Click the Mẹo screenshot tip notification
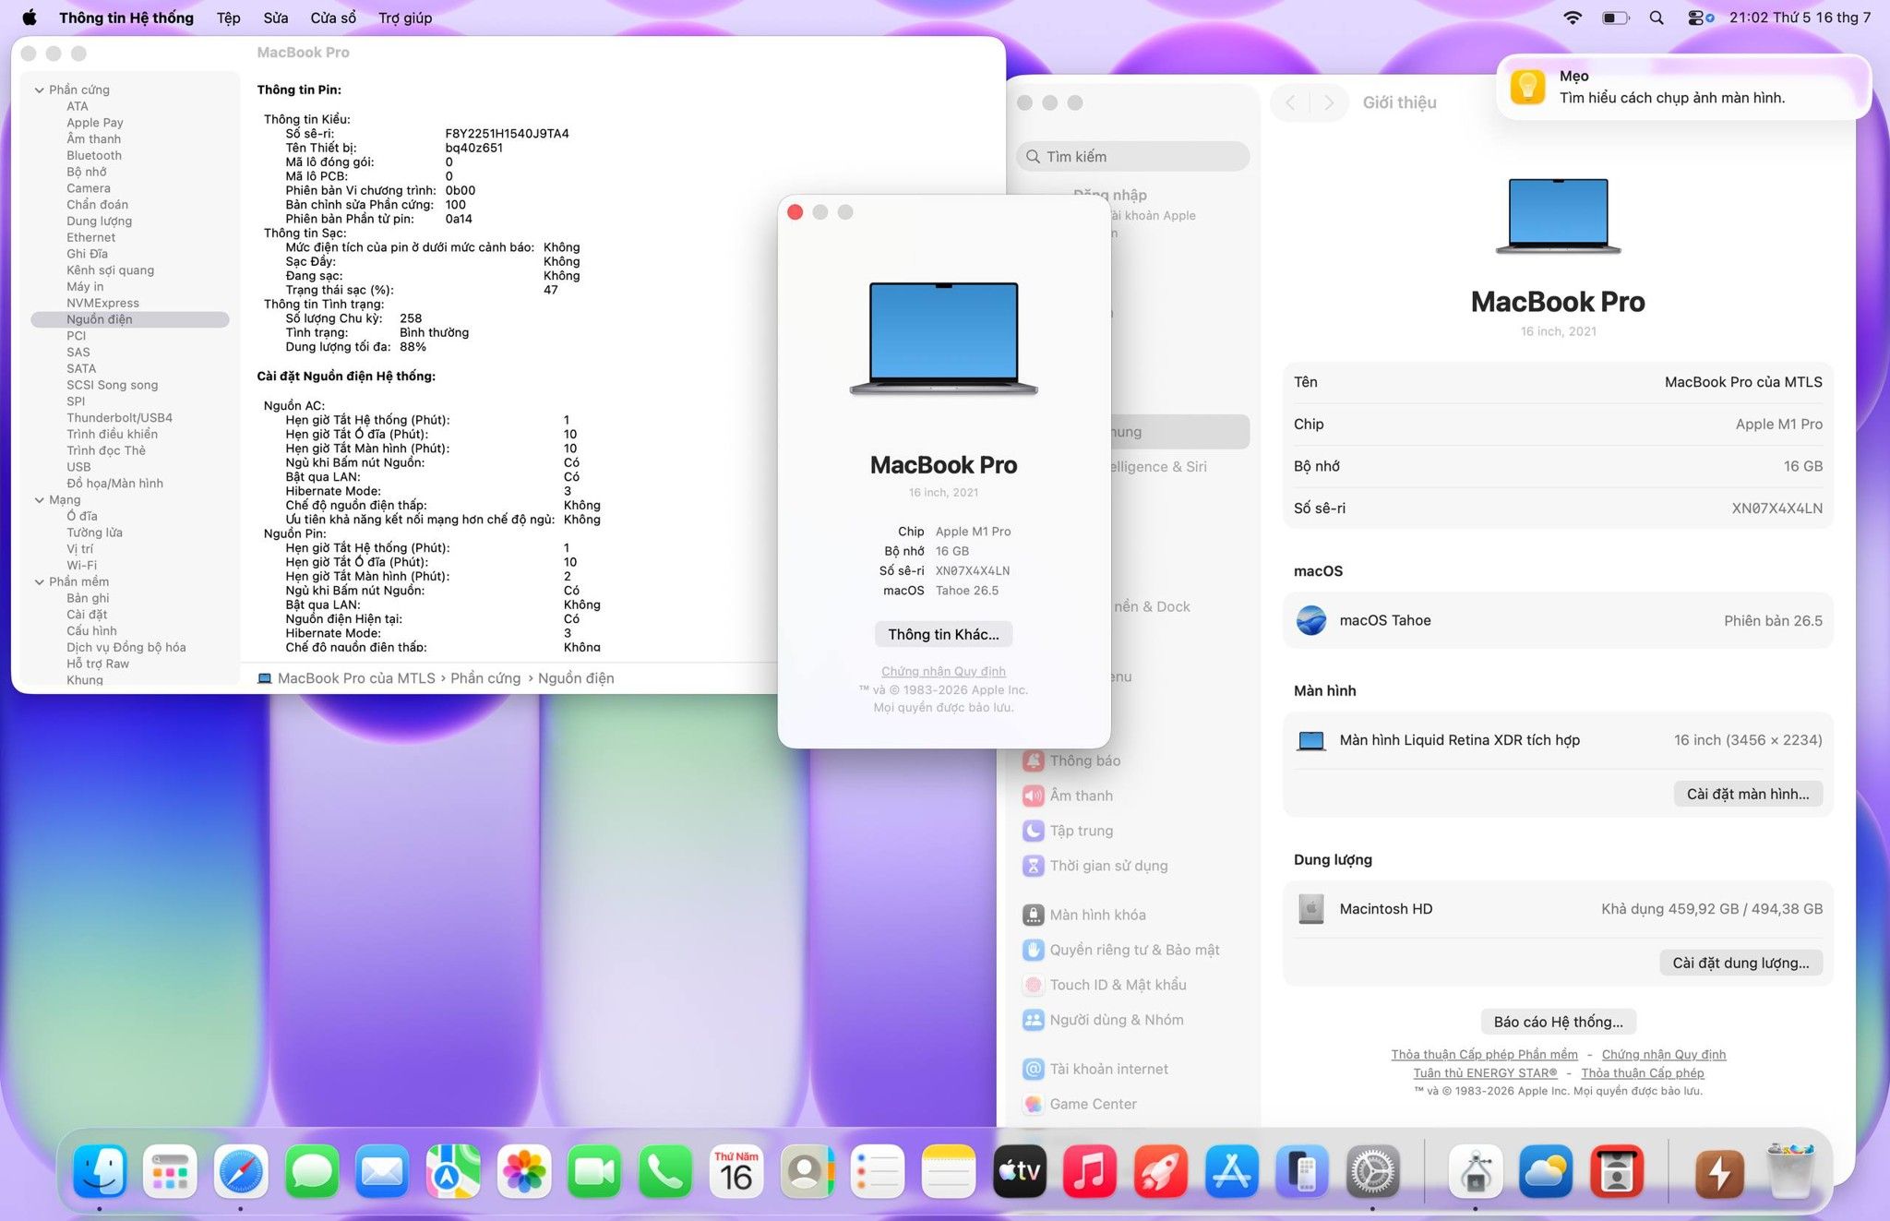The width and height of the screenshot is (1890, 1221). 1683,87
